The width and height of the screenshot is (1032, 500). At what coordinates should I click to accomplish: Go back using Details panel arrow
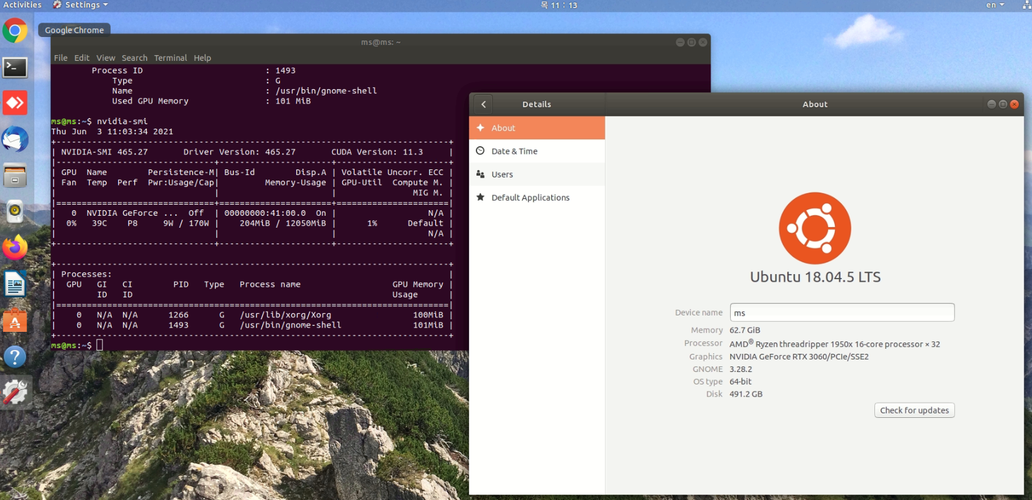[x=483, y=104]
